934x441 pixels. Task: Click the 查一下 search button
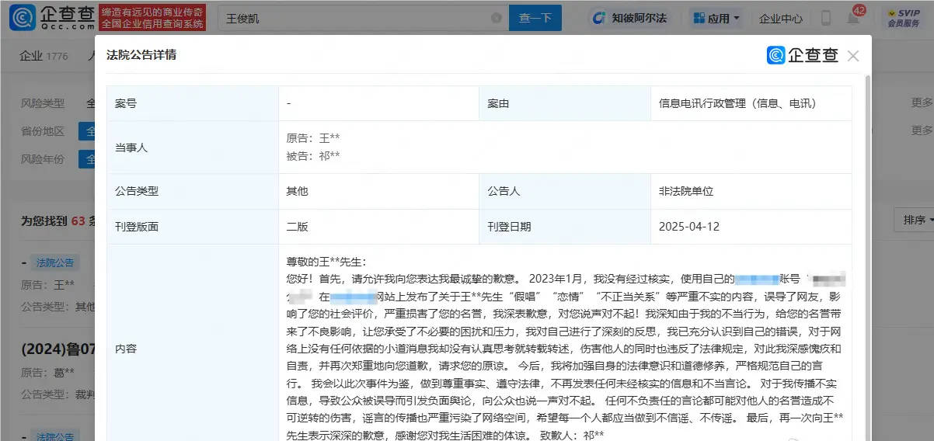[535, 18]
